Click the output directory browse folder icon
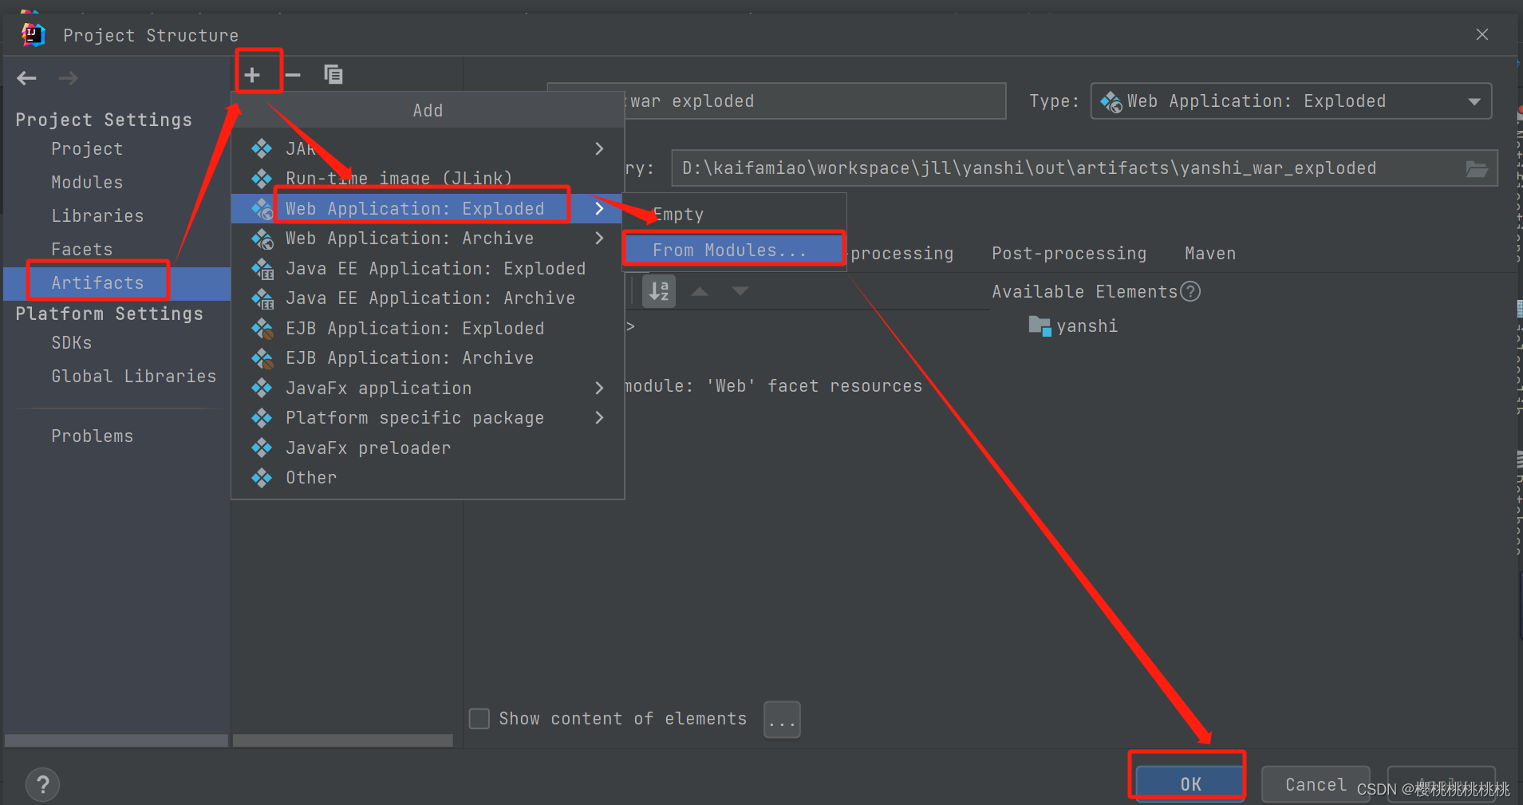The height and width of the screenshot is (805, 1523). tap(1476, 168)
